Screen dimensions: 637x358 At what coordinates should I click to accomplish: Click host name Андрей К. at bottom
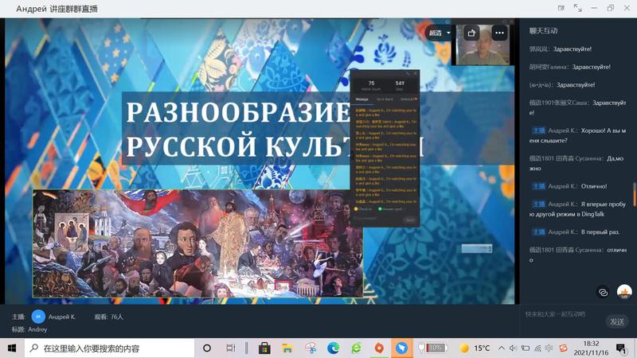(x=62, y=317)
